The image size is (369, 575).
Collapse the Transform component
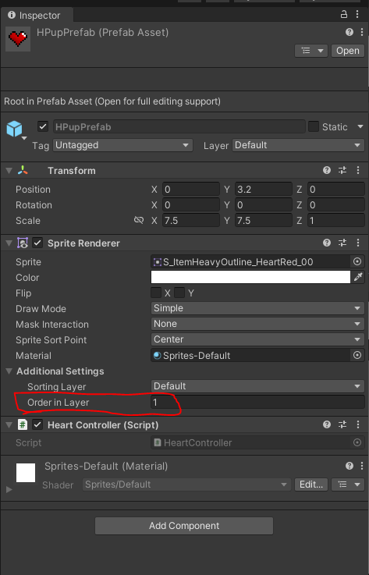coord(9,171)
